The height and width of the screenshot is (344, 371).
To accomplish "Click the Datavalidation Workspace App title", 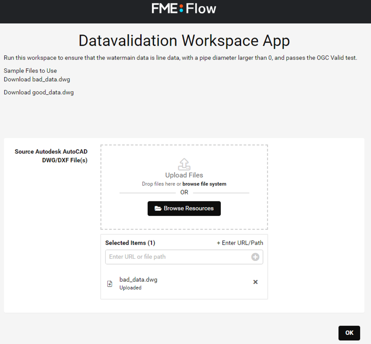I will pos(184,40).
